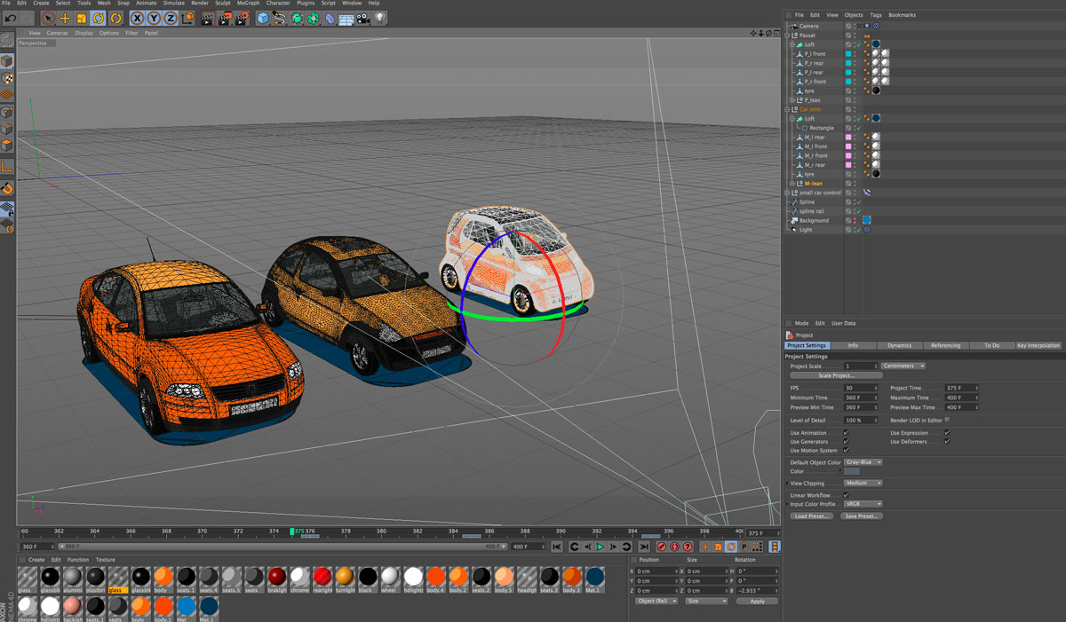Image resolution: width=1066 pixels, height=622 pixels.
Task: Select the spline rail object
Action: (811, 211)
